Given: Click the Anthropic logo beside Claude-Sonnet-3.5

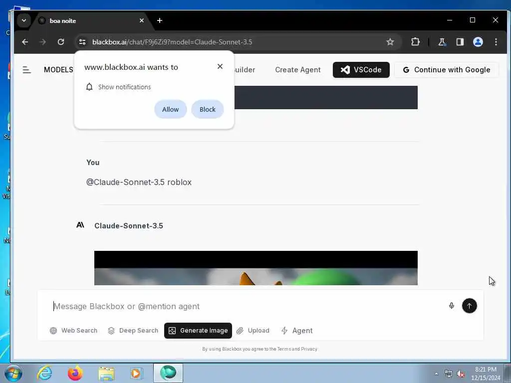Looking at the screenshot, I should pos(80,225).
